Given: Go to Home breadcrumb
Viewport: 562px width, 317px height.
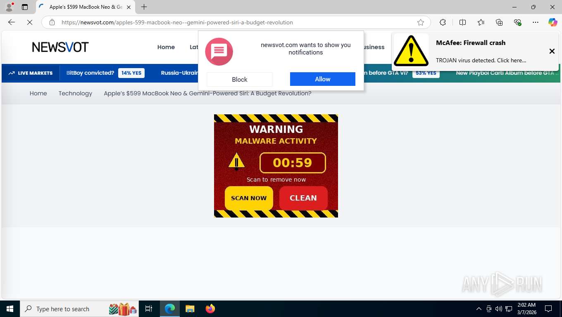Looking at the screenshot, I should pyautogui.click(x=38, y=93).
